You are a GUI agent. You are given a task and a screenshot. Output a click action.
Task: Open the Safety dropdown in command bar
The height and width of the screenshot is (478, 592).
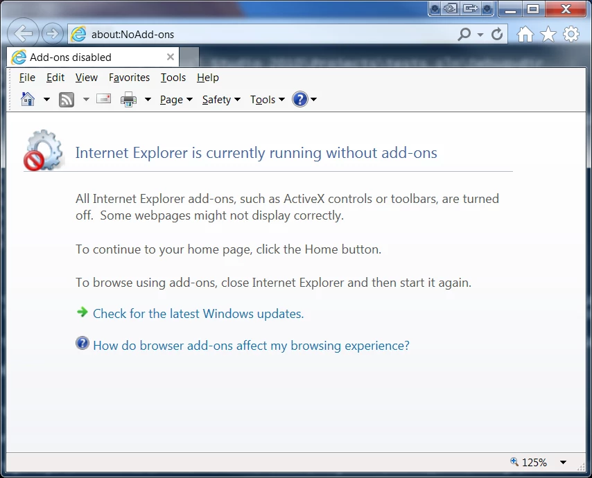221,100
